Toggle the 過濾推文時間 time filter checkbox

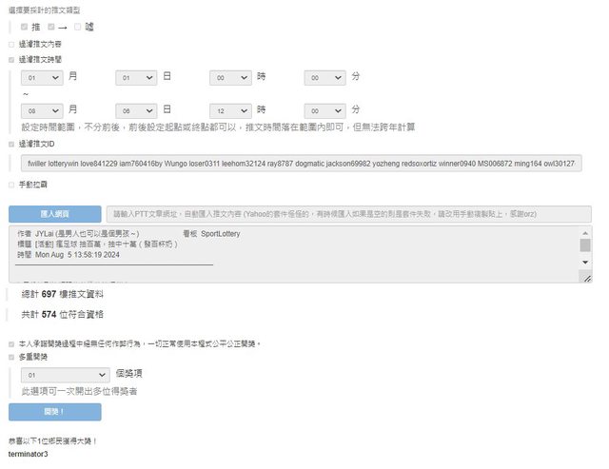[11, 59]
